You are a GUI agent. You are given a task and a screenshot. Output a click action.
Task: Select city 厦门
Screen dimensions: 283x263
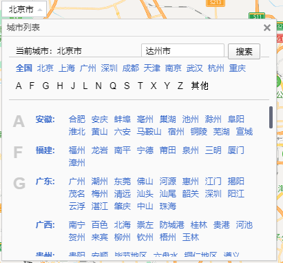pyautogui.click(x=236, y=150)
